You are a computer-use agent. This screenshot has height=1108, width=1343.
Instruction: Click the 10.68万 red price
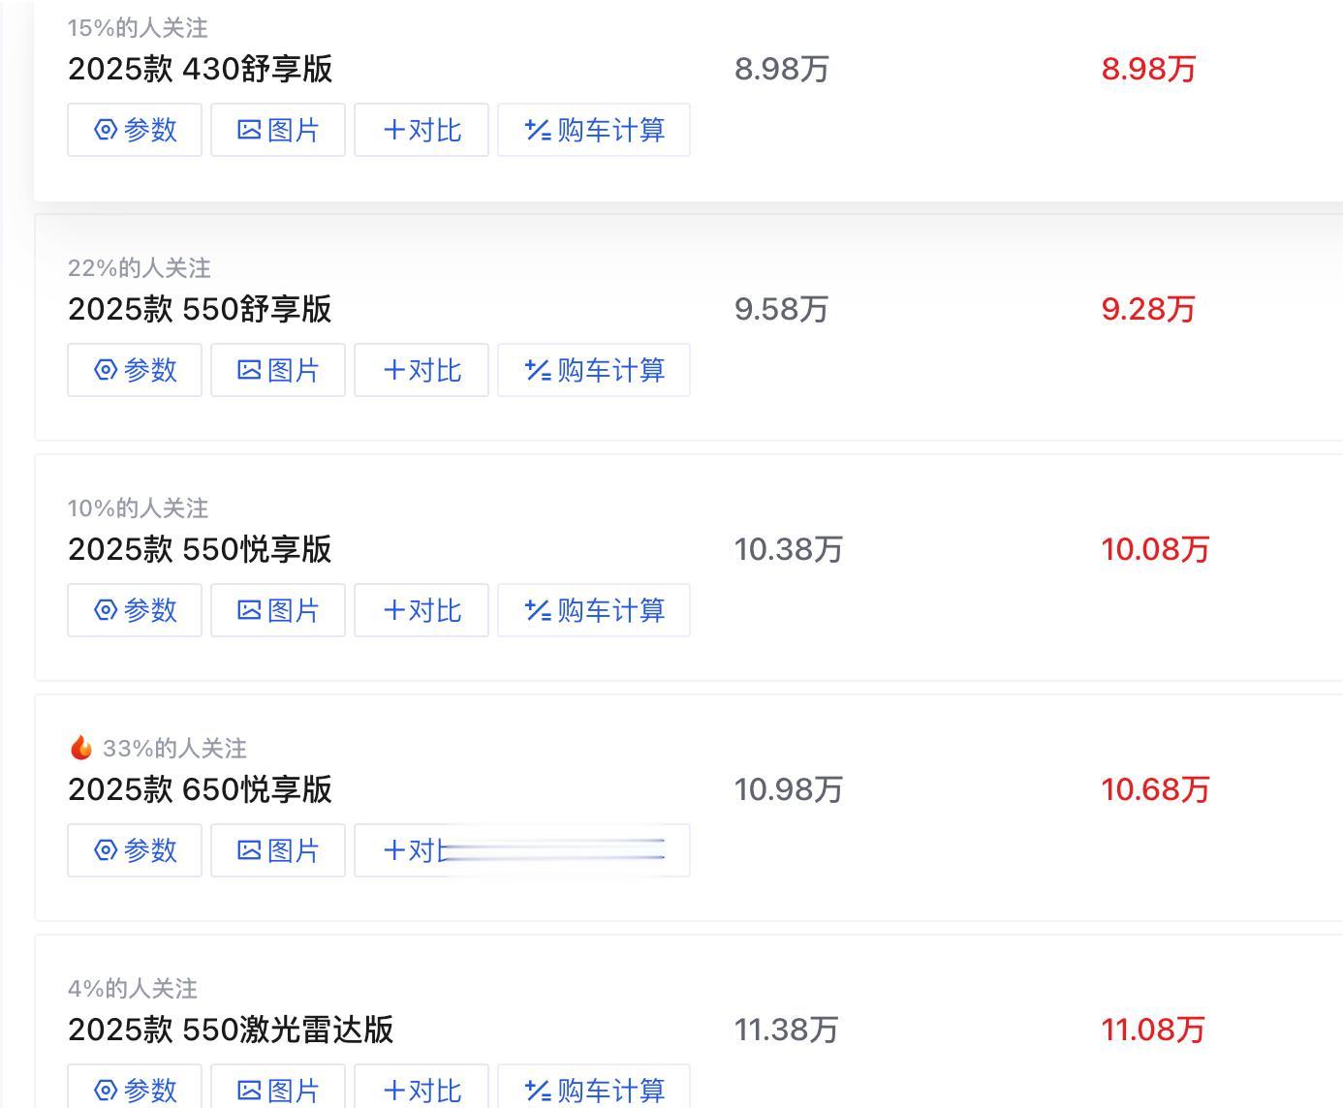(x=1154, y=789)
